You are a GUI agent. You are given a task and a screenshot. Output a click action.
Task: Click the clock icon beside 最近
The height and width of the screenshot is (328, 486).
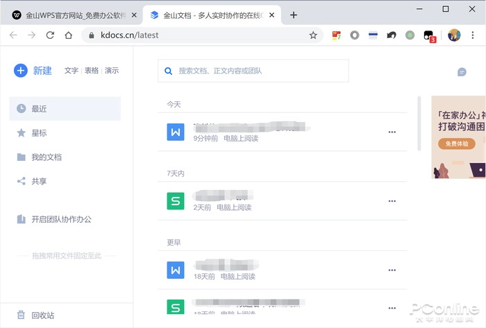21,109
